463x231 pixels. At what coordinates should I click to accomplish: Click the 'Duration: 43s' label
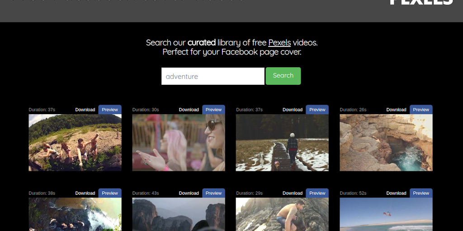click(146, 193)
